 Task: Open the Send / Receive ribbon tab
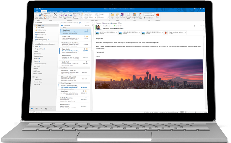52,11
